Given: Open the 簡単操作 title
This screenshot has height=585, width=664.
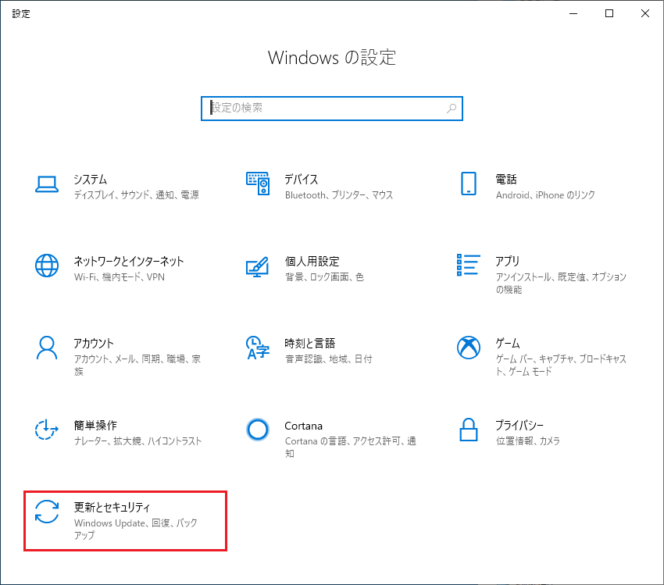Looking at the screenshot, I should click(95, 426).
